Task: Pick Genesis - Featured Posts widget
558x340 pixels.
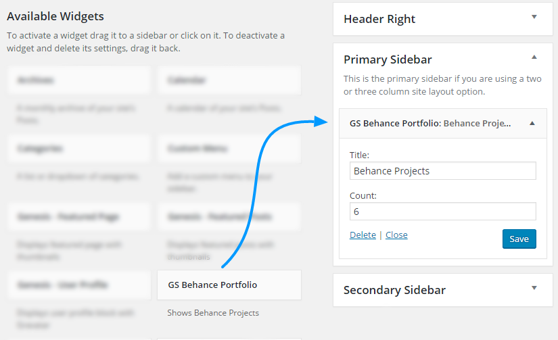Action: [229, 217]
